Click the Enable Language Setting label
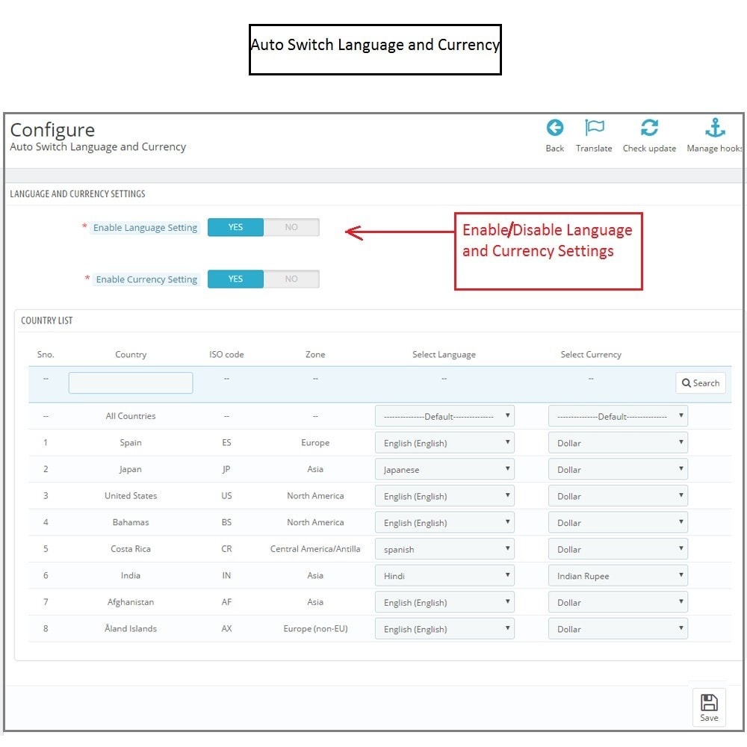The image size is (747, 747). tap(145, 228)
